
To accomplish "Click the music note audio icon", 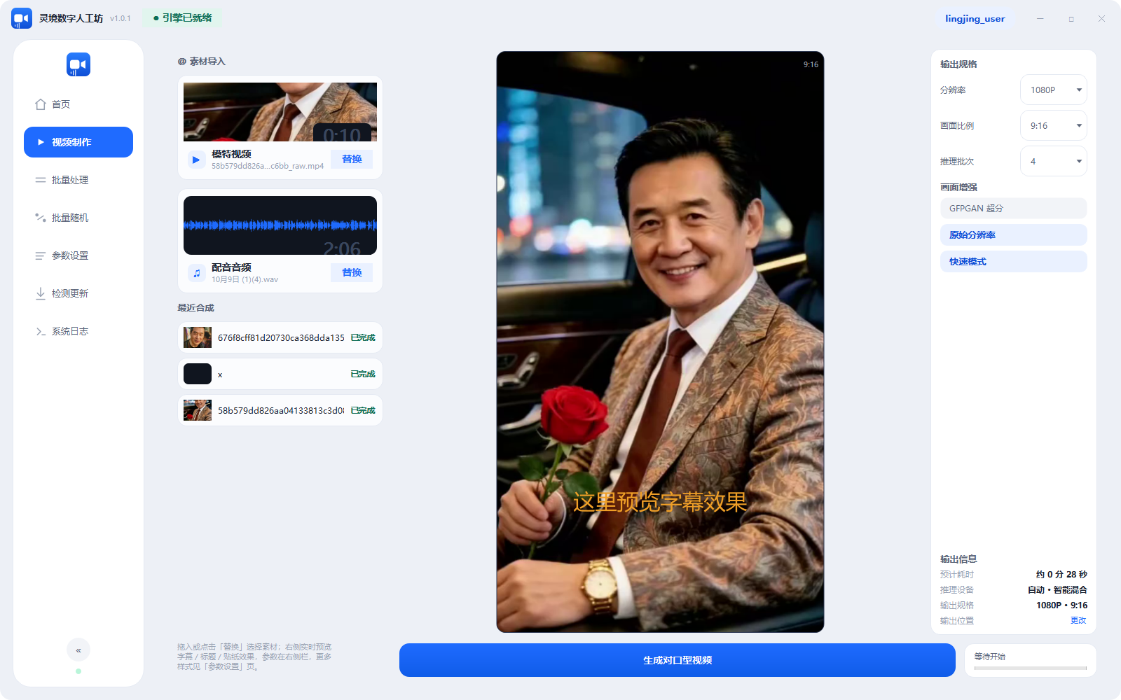I will pos(196,273).
